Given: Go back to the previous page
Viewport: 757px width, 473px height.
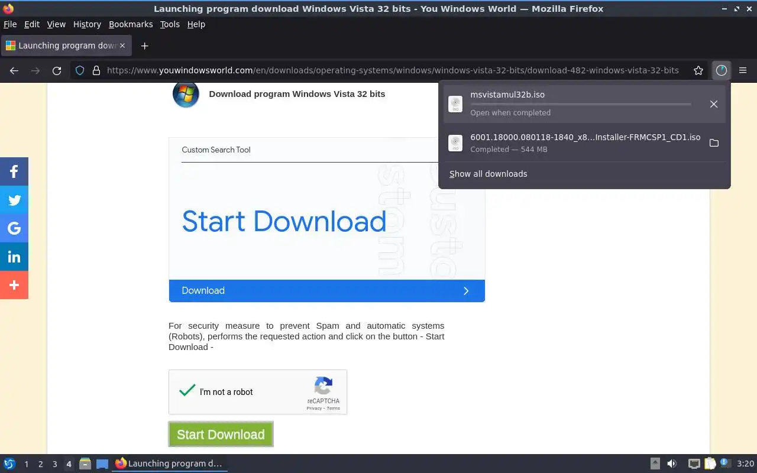Looking at the screenshot, I should click(x=14, y=70).
